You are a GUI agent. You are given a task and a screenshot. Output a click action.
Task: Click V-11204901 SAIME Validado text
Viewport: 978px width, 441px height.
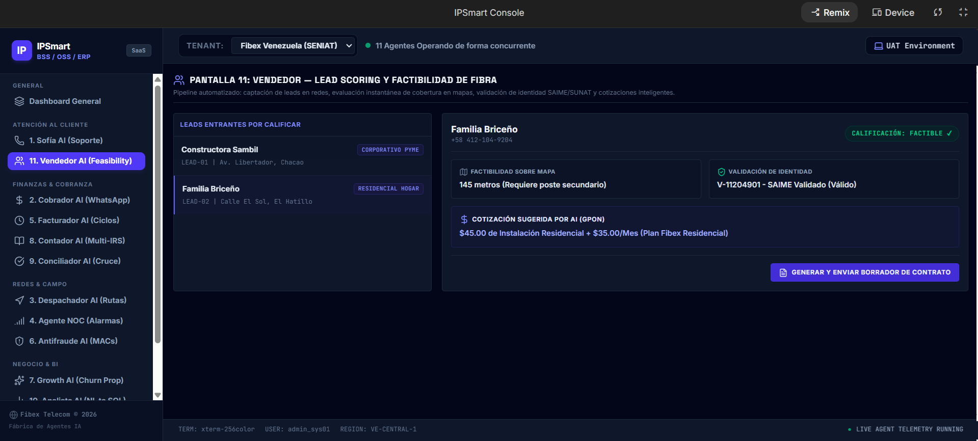coord(786,185)
